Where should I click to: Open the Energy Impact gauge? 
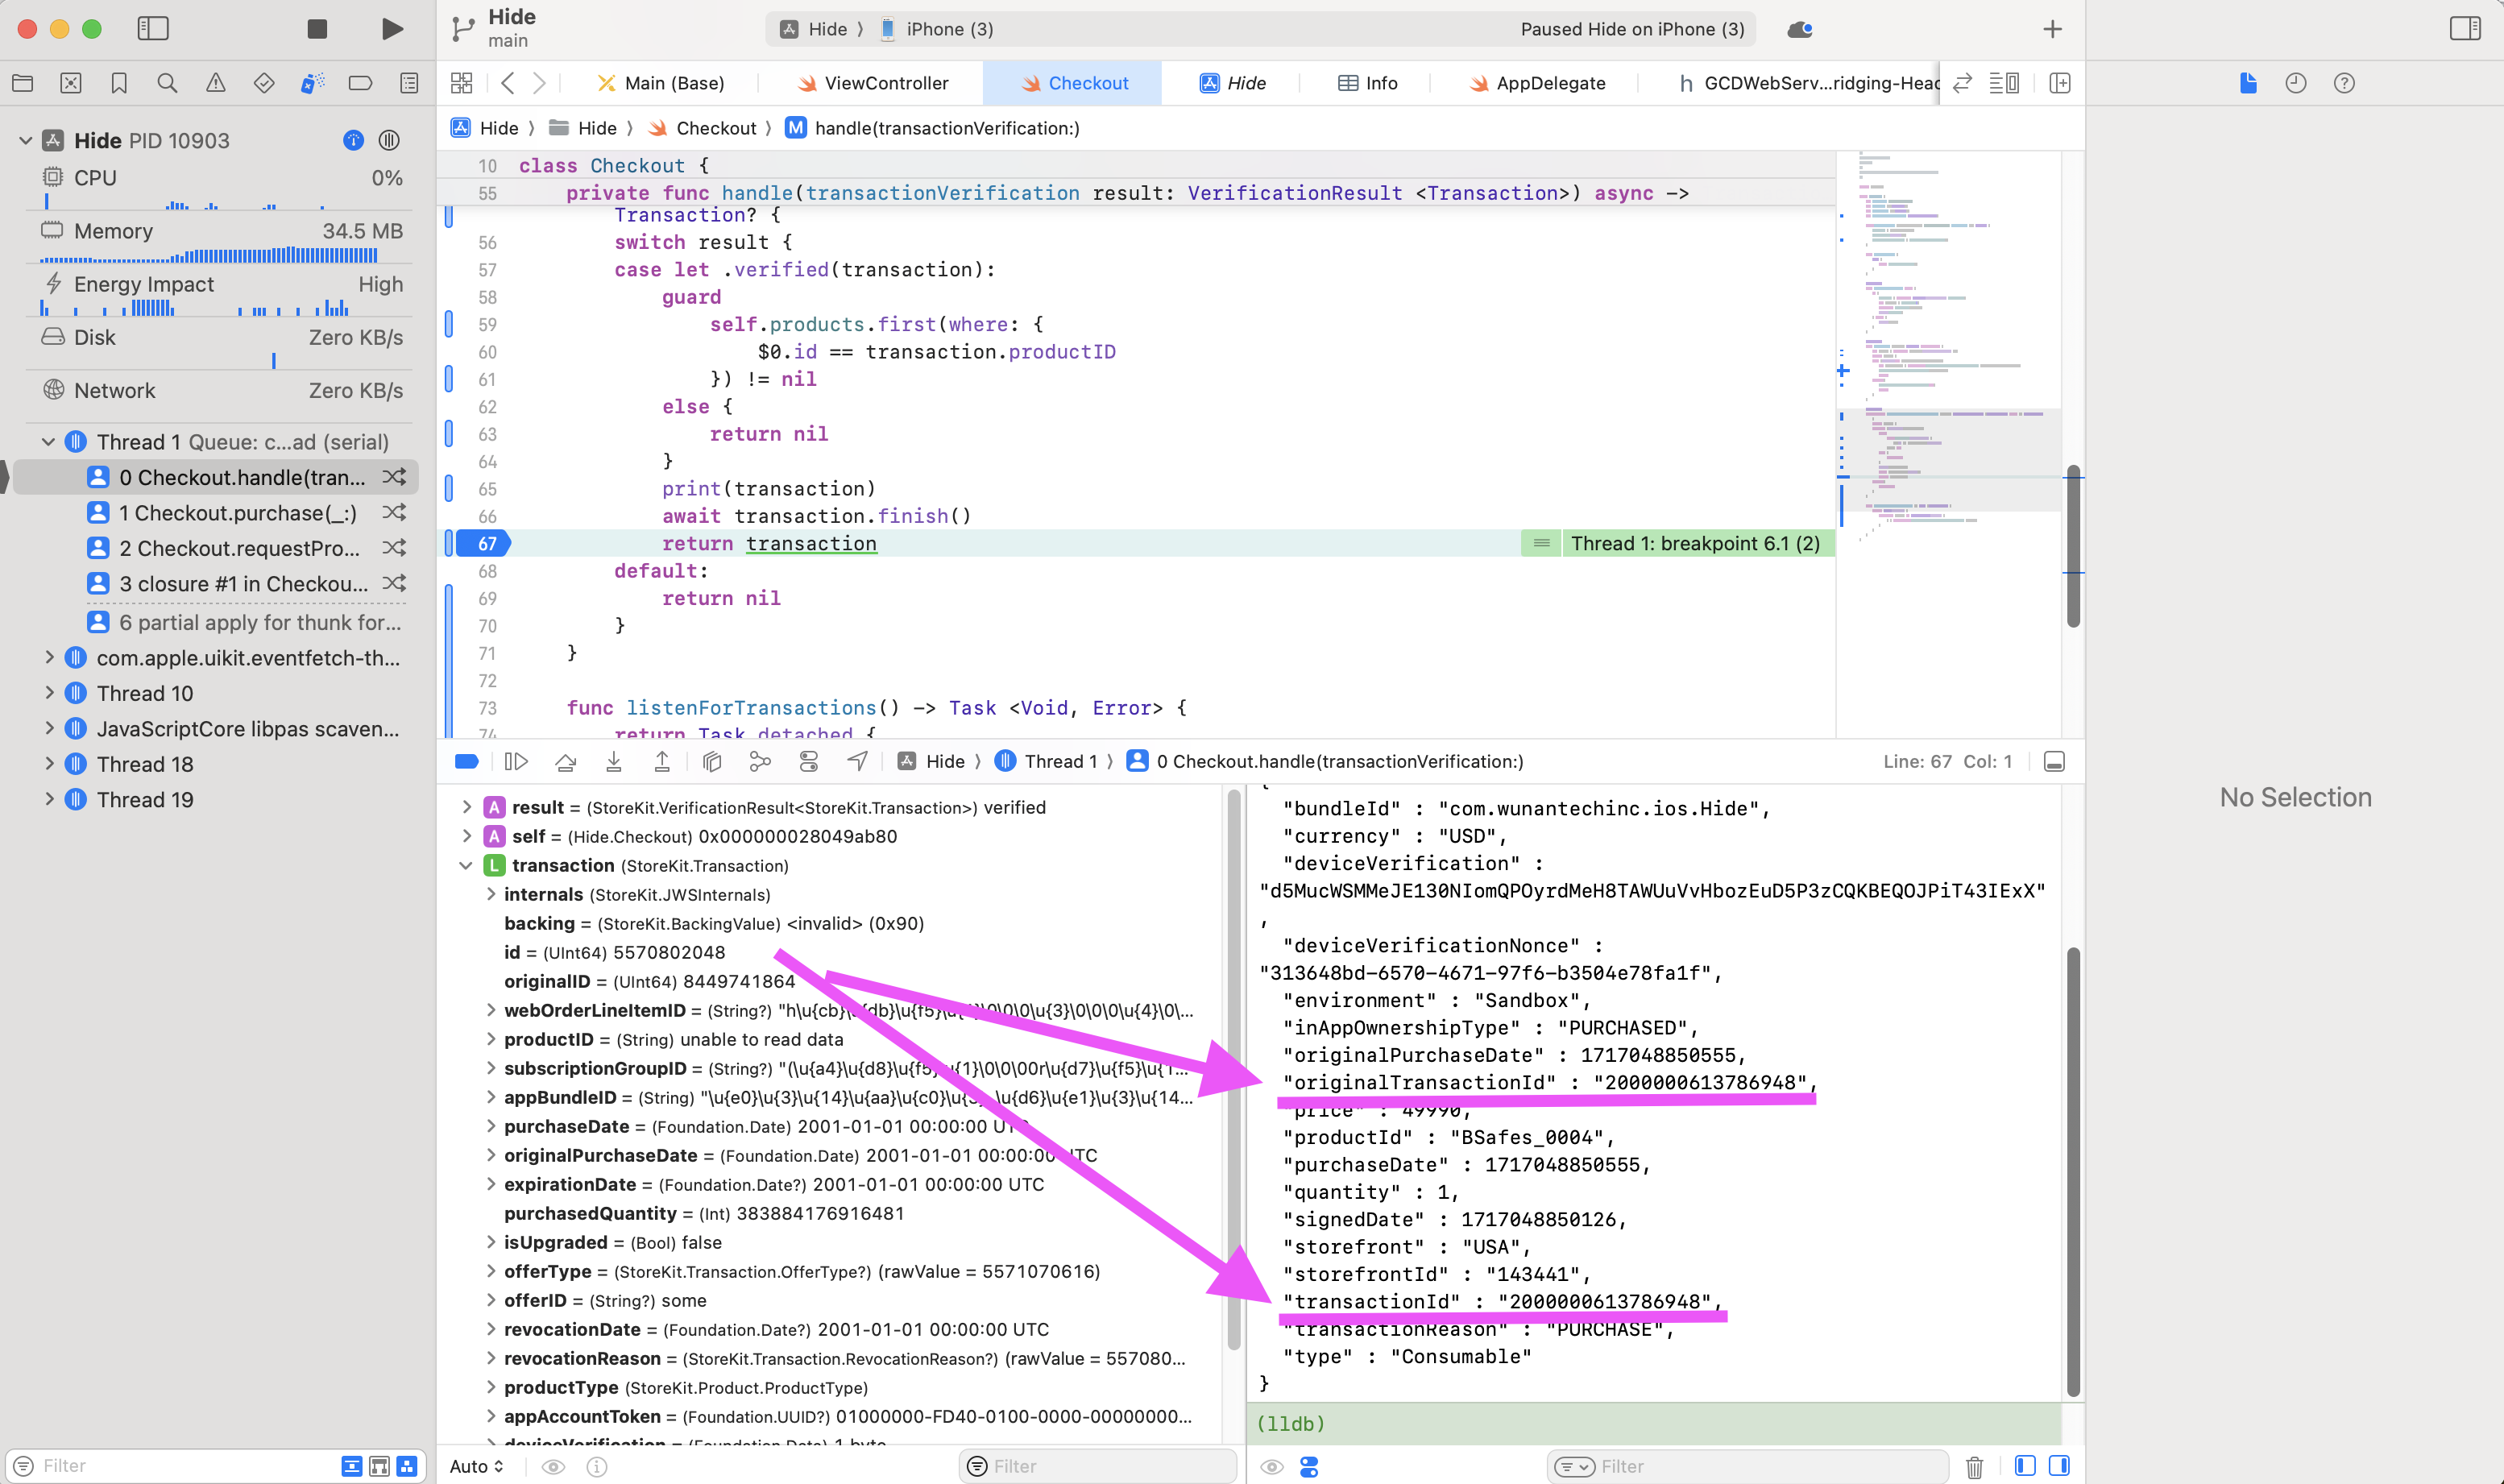220,294
